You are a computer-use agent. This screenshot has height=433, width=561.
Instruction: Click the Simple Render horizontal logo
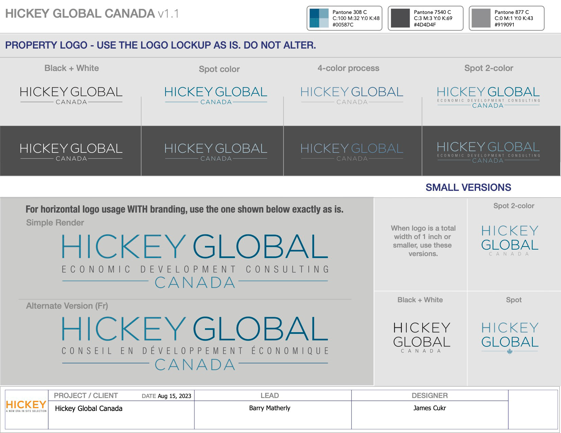click(195, 261)
